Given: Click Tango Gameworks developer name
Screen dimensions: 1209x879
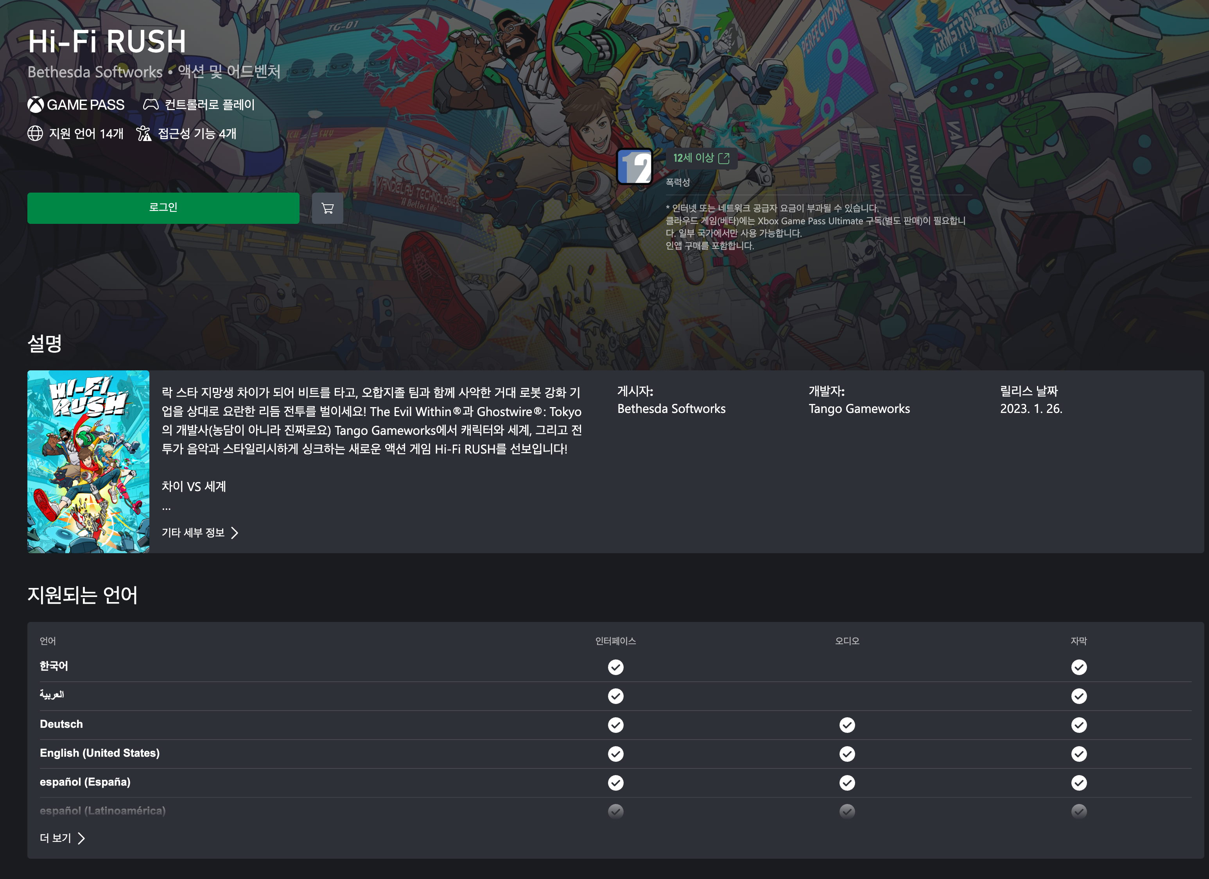Looking at the screenshot, I should pos(859,409).
